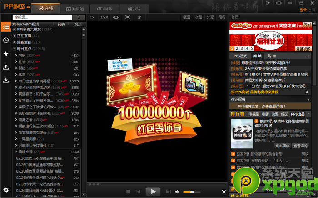
Task: Expand the PPS商城 recommendations chevron
Action: coord(307,92)
